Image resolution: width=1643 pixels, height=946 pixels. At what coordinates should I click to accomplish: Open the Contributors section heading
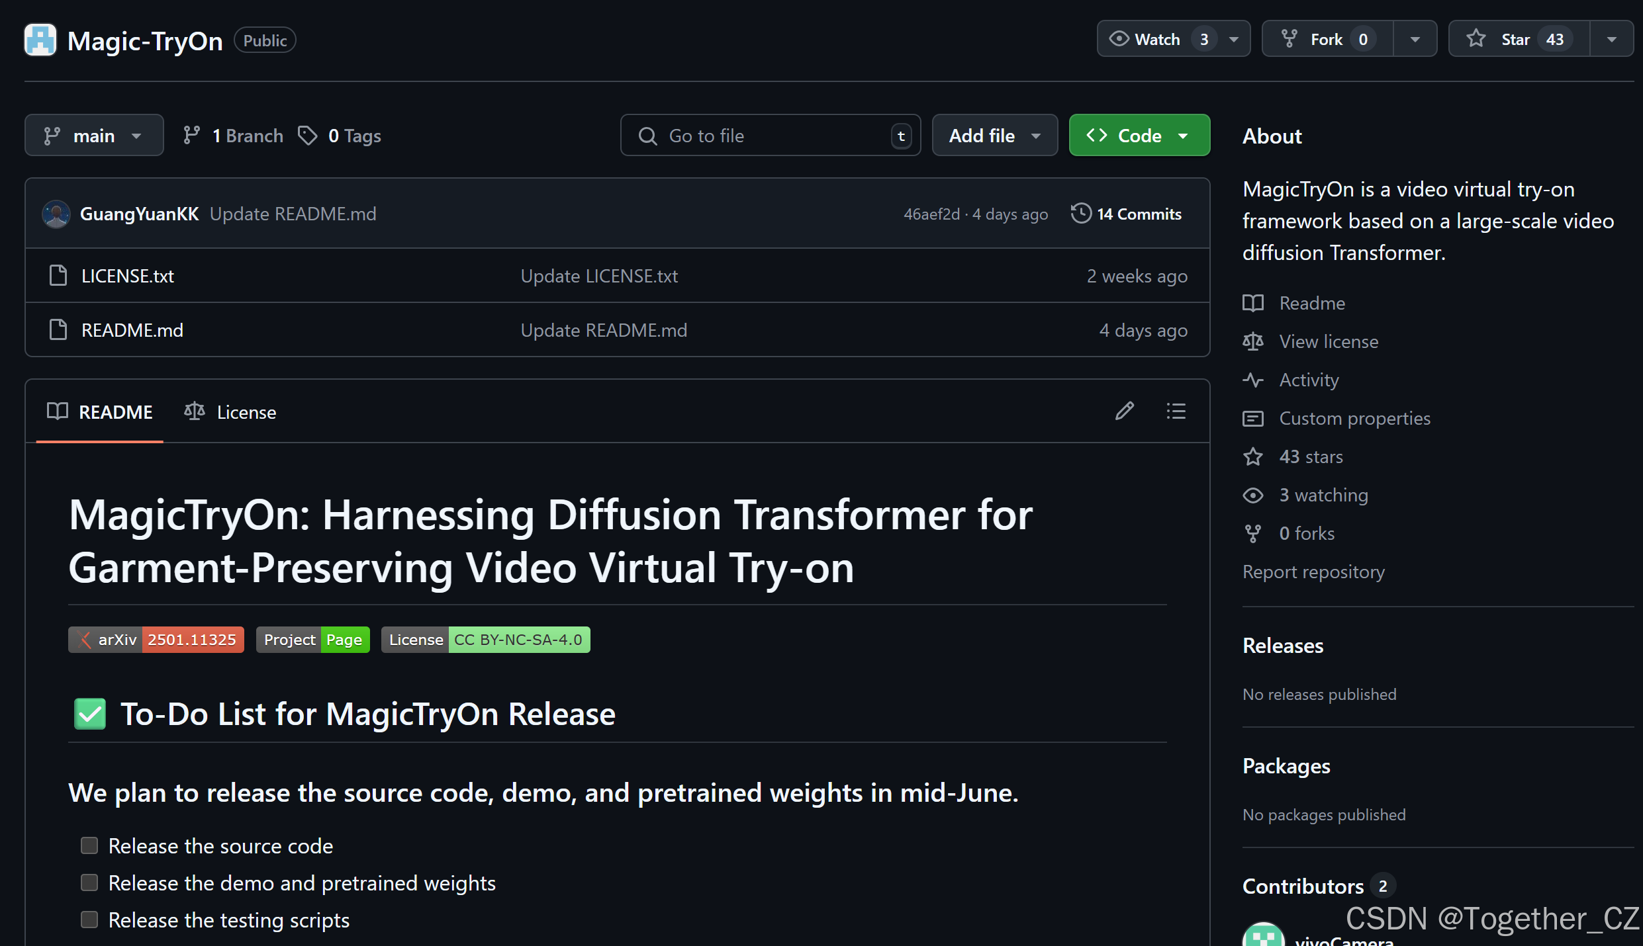[x=1303, y=886]
